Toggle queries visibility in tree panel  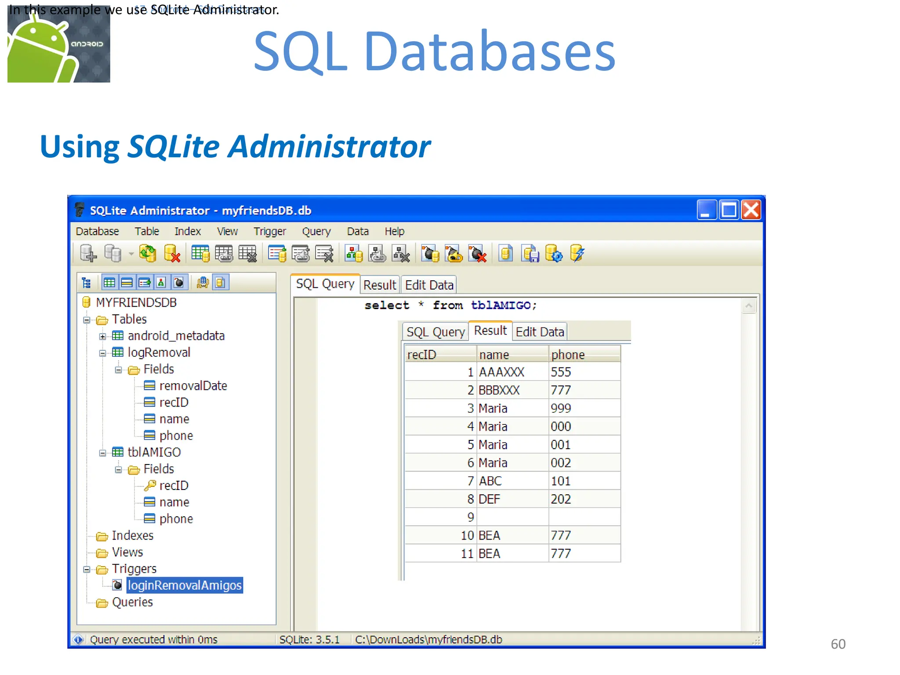pyautogui.click(x=220, y=283)
